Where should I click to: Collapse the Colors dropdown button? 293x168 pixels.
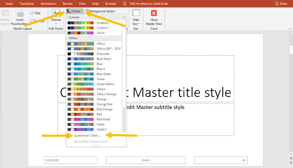pos(74,11)
